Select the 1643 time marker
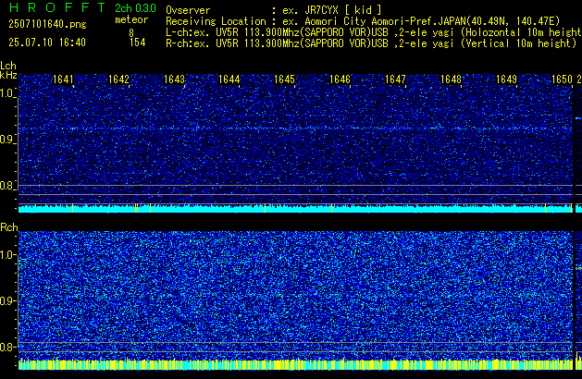The height and width of the screenshot is (379, 582). 174,79
